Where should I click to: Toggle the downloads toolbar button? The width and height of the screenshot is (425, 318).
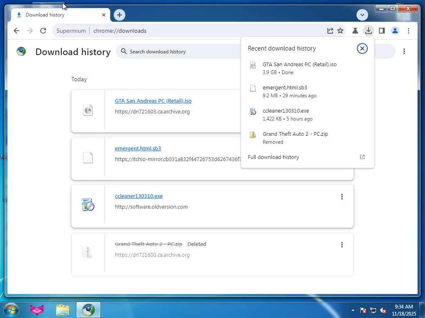click(369, 31)
